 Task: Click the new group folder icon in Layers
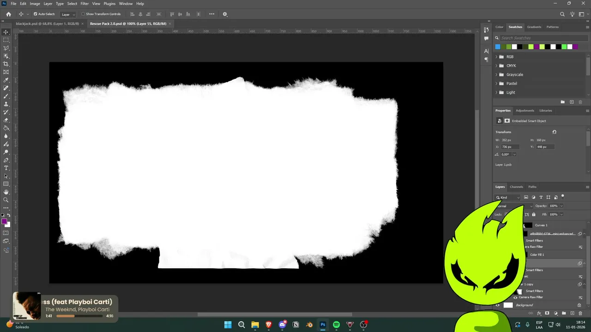click(564, 313)
